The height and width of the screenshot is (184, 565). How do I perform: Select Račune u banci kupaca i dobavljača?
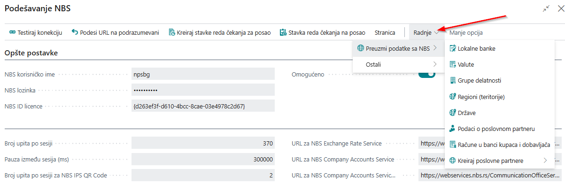(x=499, y=145)
